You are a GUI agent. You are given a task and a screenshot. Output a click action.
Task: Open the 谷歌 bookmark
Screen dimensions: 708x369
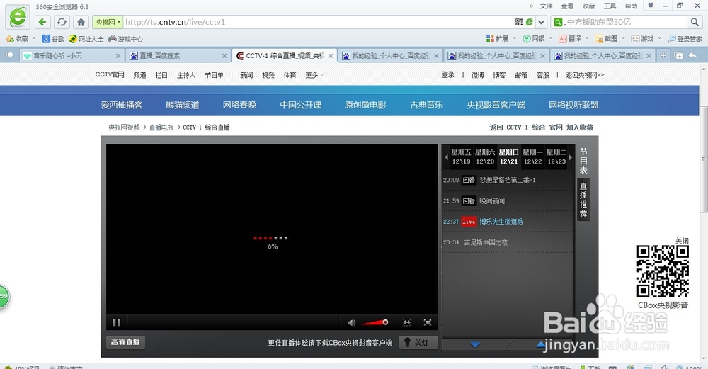click(x=53, y=39)
